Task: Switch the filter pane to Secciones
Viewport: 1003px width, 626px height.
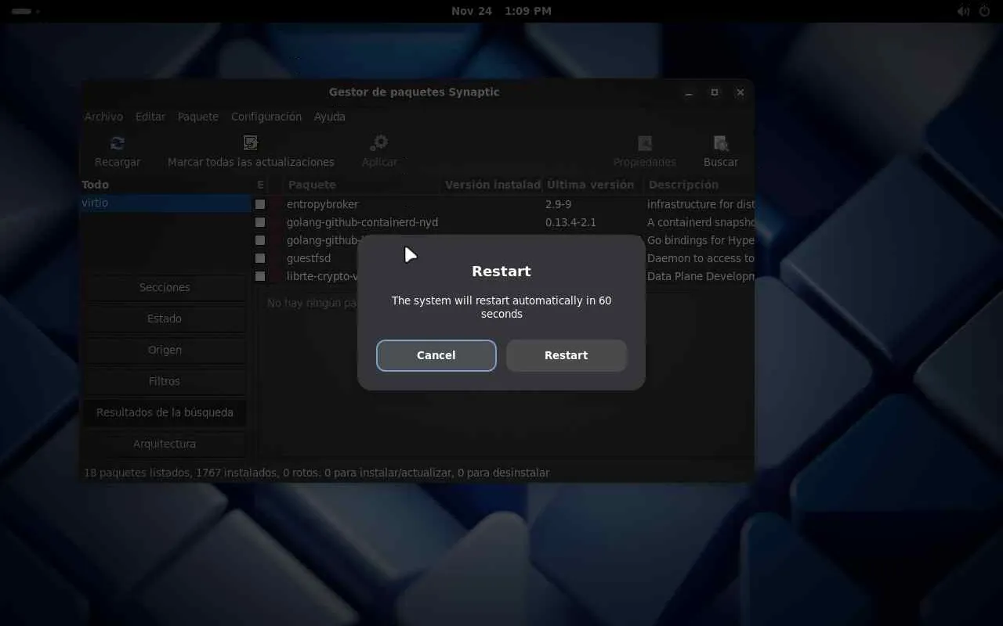Action: 165,287
